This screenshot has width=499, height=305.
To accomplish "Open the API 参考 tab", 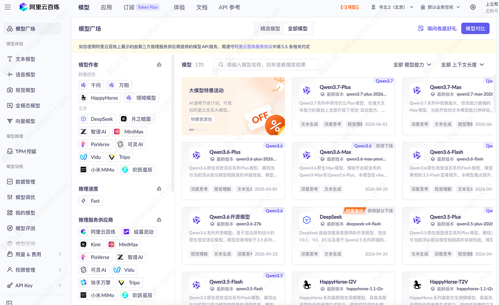I will click(x=229, y=7).
